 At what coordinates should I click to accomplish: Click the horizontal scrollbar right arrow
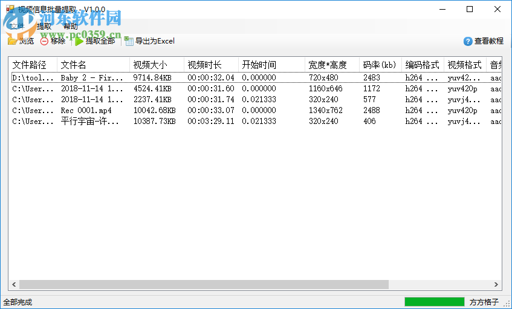click(496, 284)
